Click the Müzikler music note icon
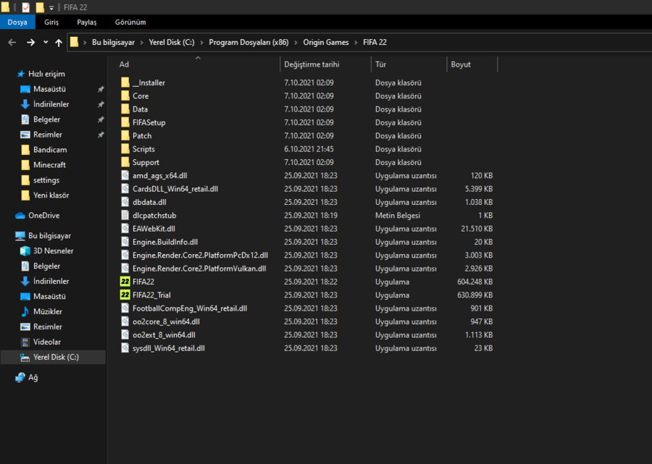Image resolution: width=652 pixels, height=464 pixels. point(25,311)
